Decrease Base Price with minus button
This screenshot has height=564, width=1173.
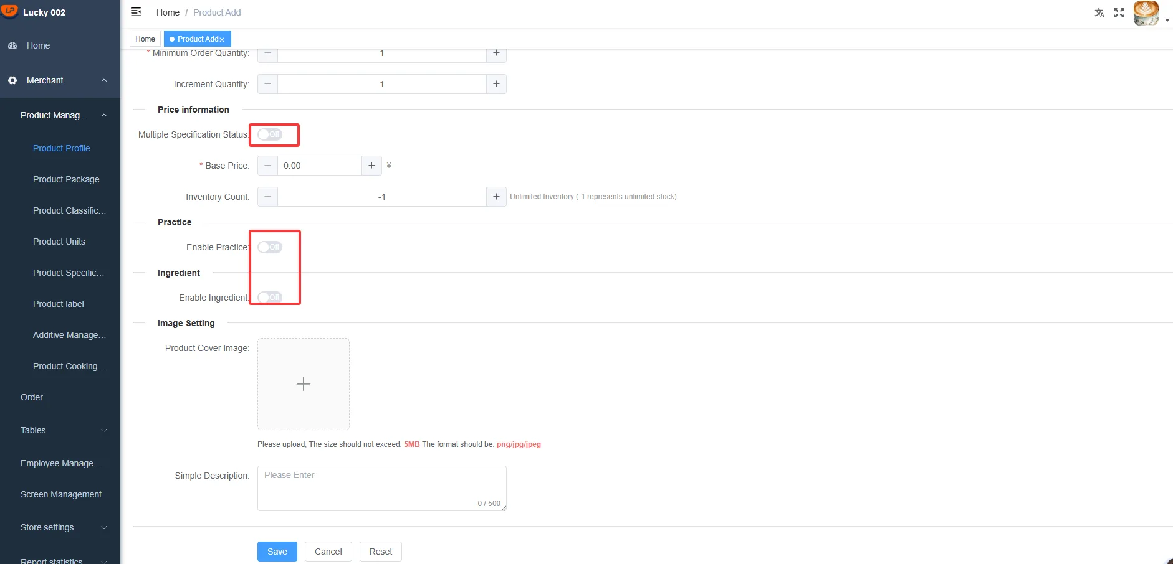pos(267,166)
